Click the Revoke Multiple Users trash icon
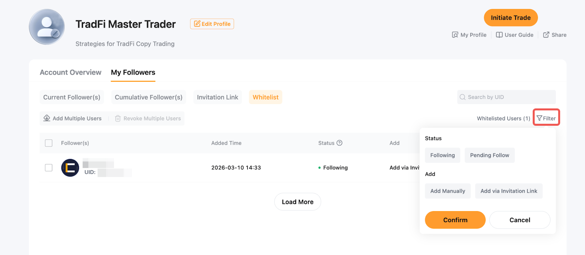This screenshot has height=255, width=585. (x=118, y=118)
